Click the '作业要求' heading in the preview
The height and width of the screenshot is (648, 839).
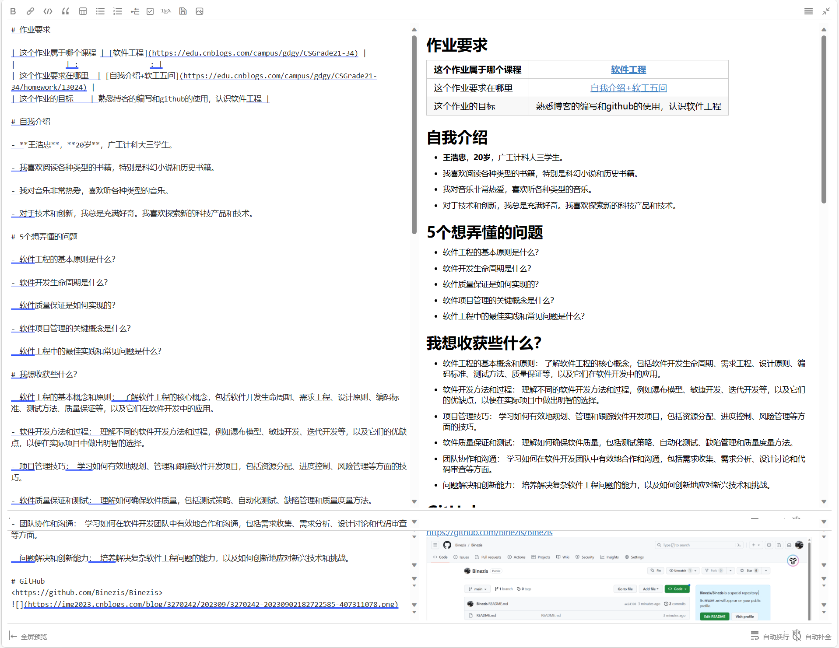[457, 45]
